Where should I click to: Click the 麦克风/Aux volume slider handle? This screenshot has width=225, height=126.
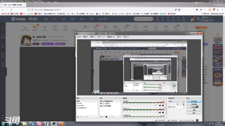tap(158, 113)
